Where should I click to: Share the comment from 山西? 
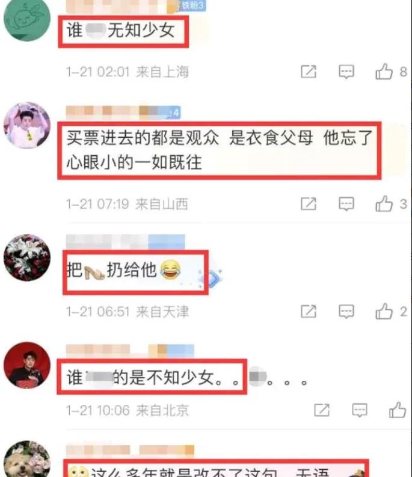[309, 204]
